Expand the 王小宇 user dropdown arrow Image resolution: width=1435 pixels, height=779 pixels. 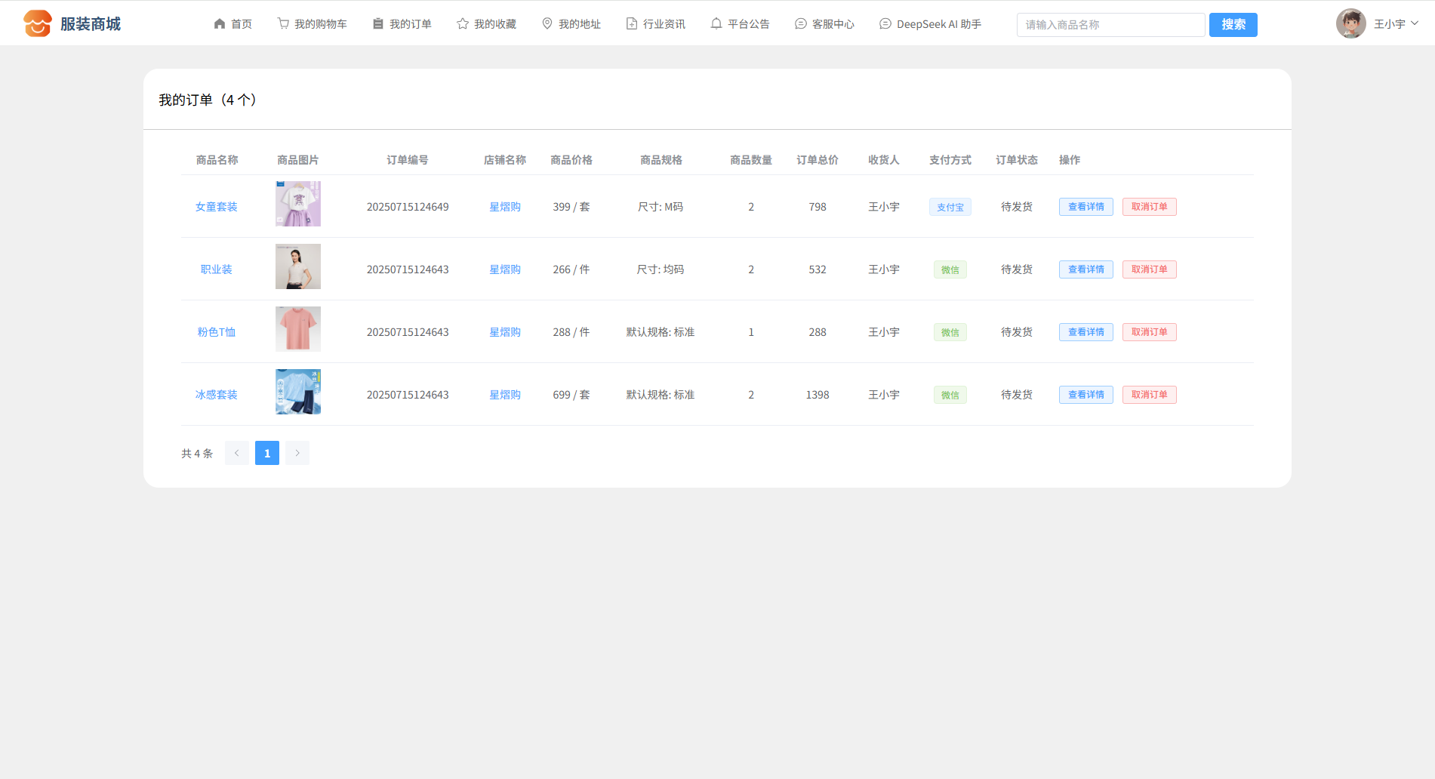pyautogui.click(x=1415, y=23)
